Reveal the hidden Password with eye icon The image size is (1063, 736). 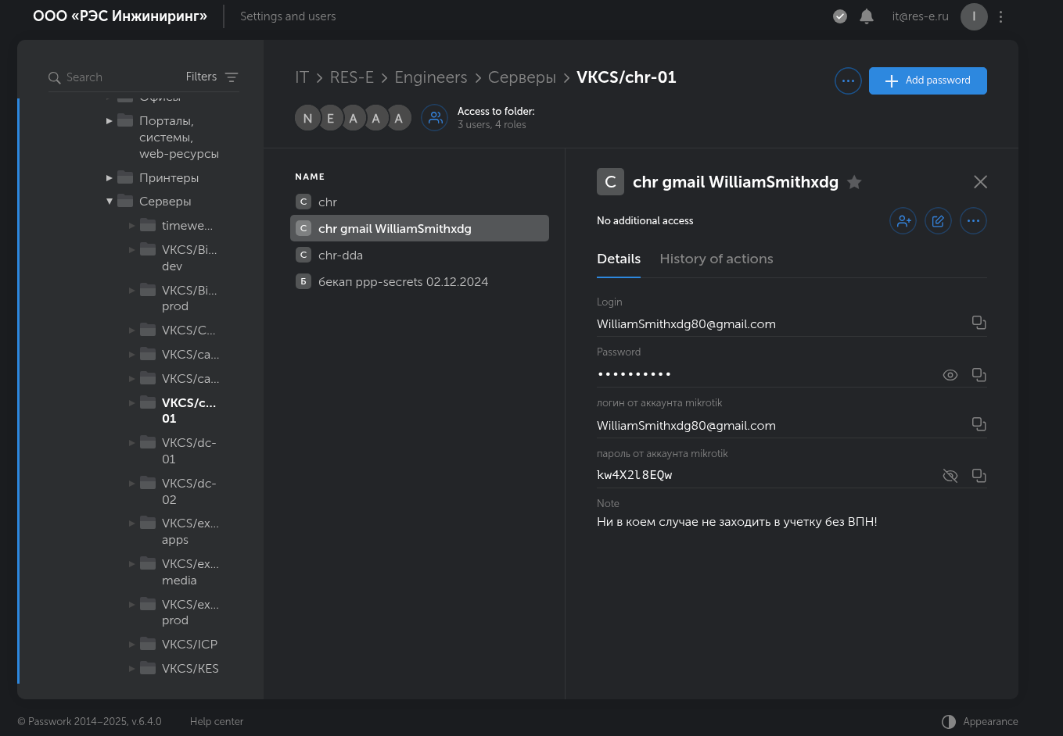click(950, 375)
